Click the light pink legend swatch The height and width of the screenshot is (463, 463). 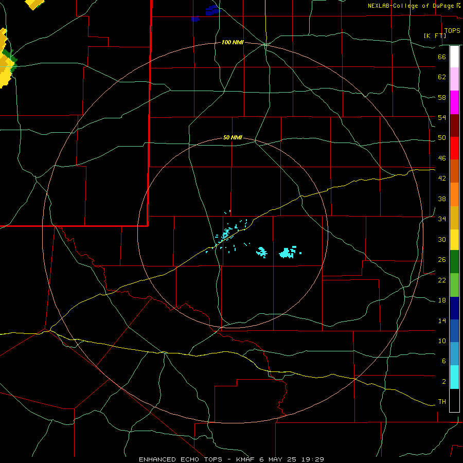coord(454,79)
